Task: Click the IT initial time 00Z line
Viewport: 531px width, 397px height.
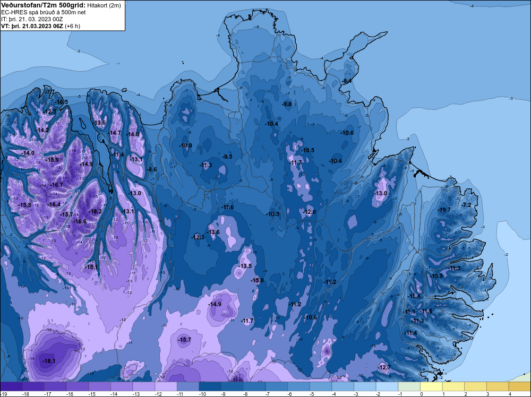Action: click(x=32, y=19)
